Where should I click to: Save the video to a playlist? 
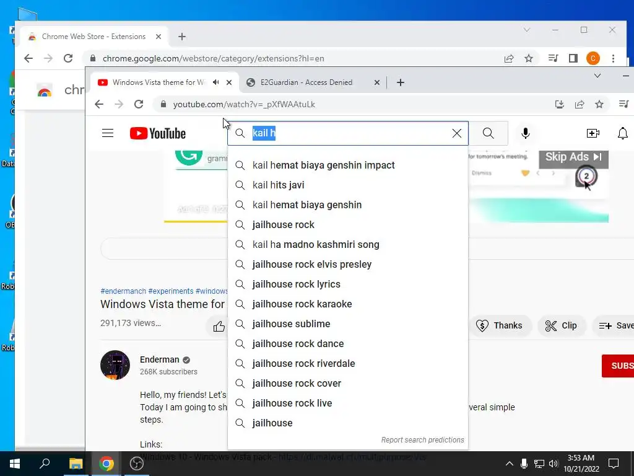pos(615,325)
